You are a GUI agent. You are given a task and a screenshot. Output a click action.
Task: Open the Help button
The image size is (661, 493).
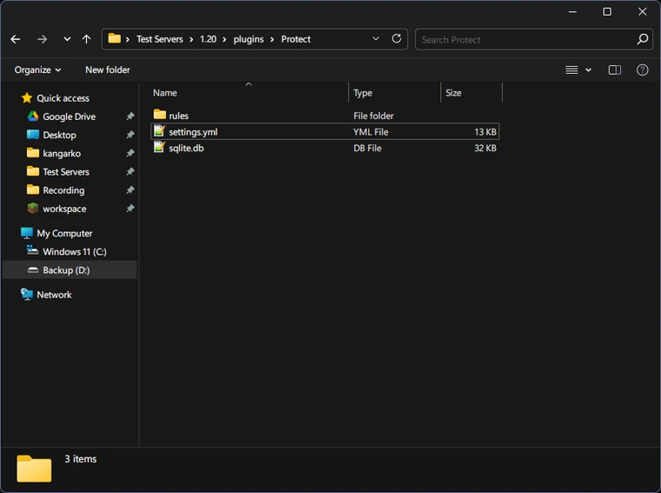click(x=642, y=70)
